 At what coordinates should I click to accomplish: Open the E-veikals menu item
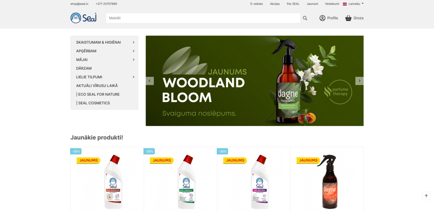[x=256, y=4]
